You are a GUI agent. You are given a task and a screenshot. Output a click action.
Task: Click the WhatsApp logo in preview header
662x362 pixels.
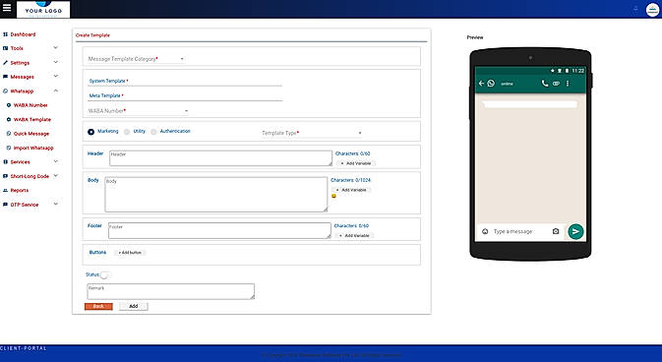[x=491, y=84]
